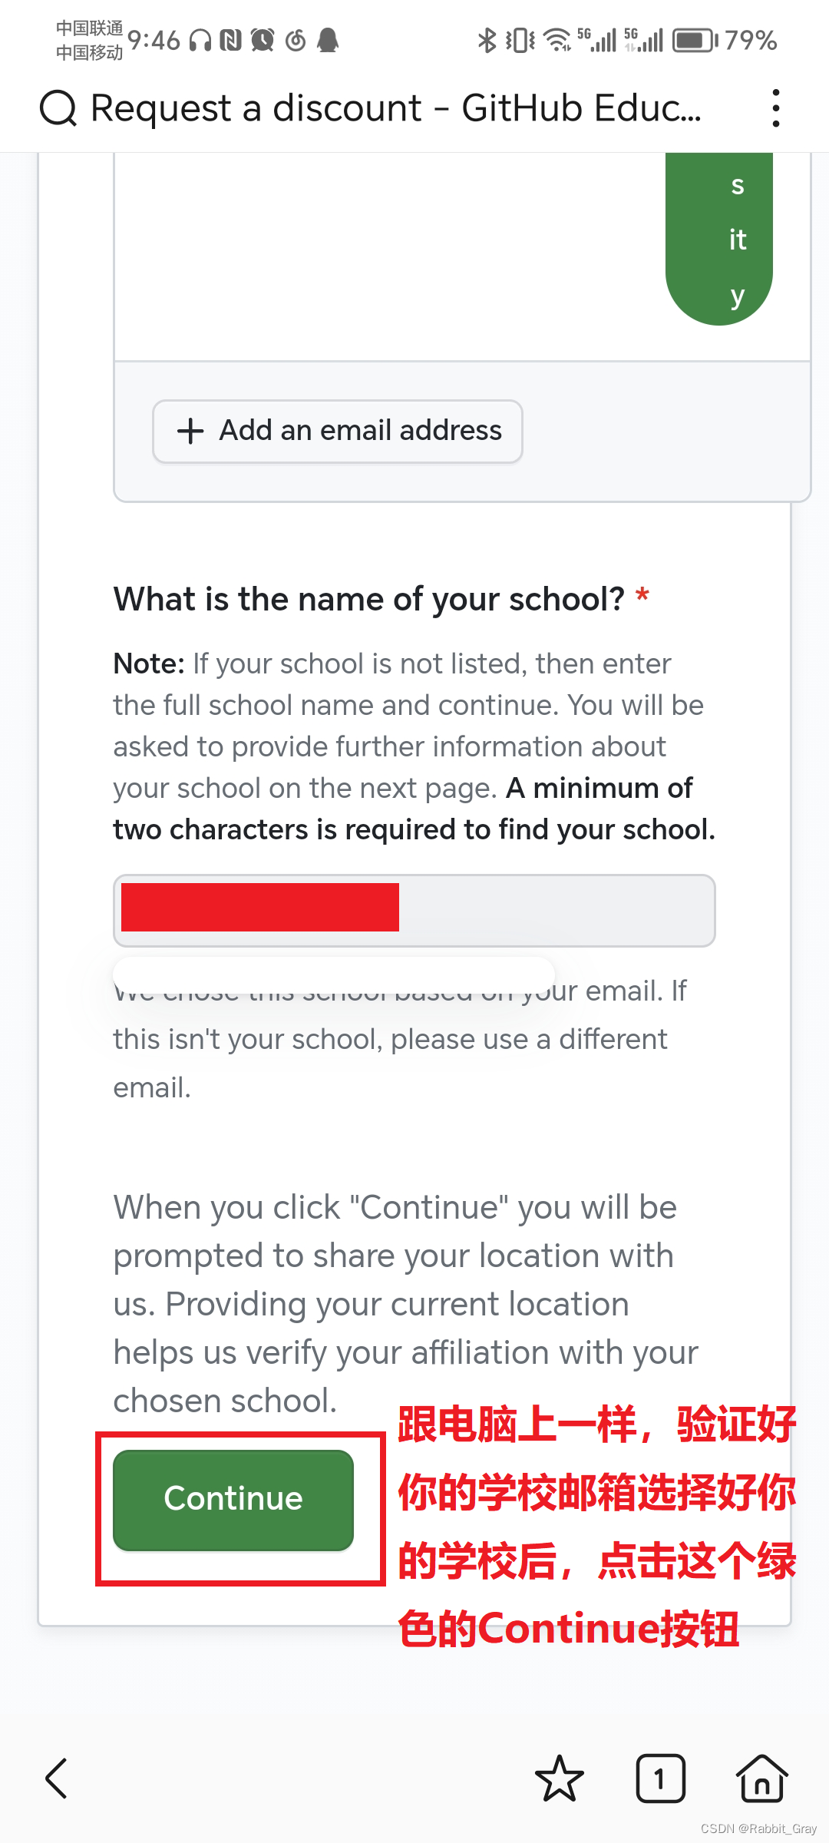The image size is (829, 1843).
Task: Click the green Continue button
Action: click(233, 1501)
